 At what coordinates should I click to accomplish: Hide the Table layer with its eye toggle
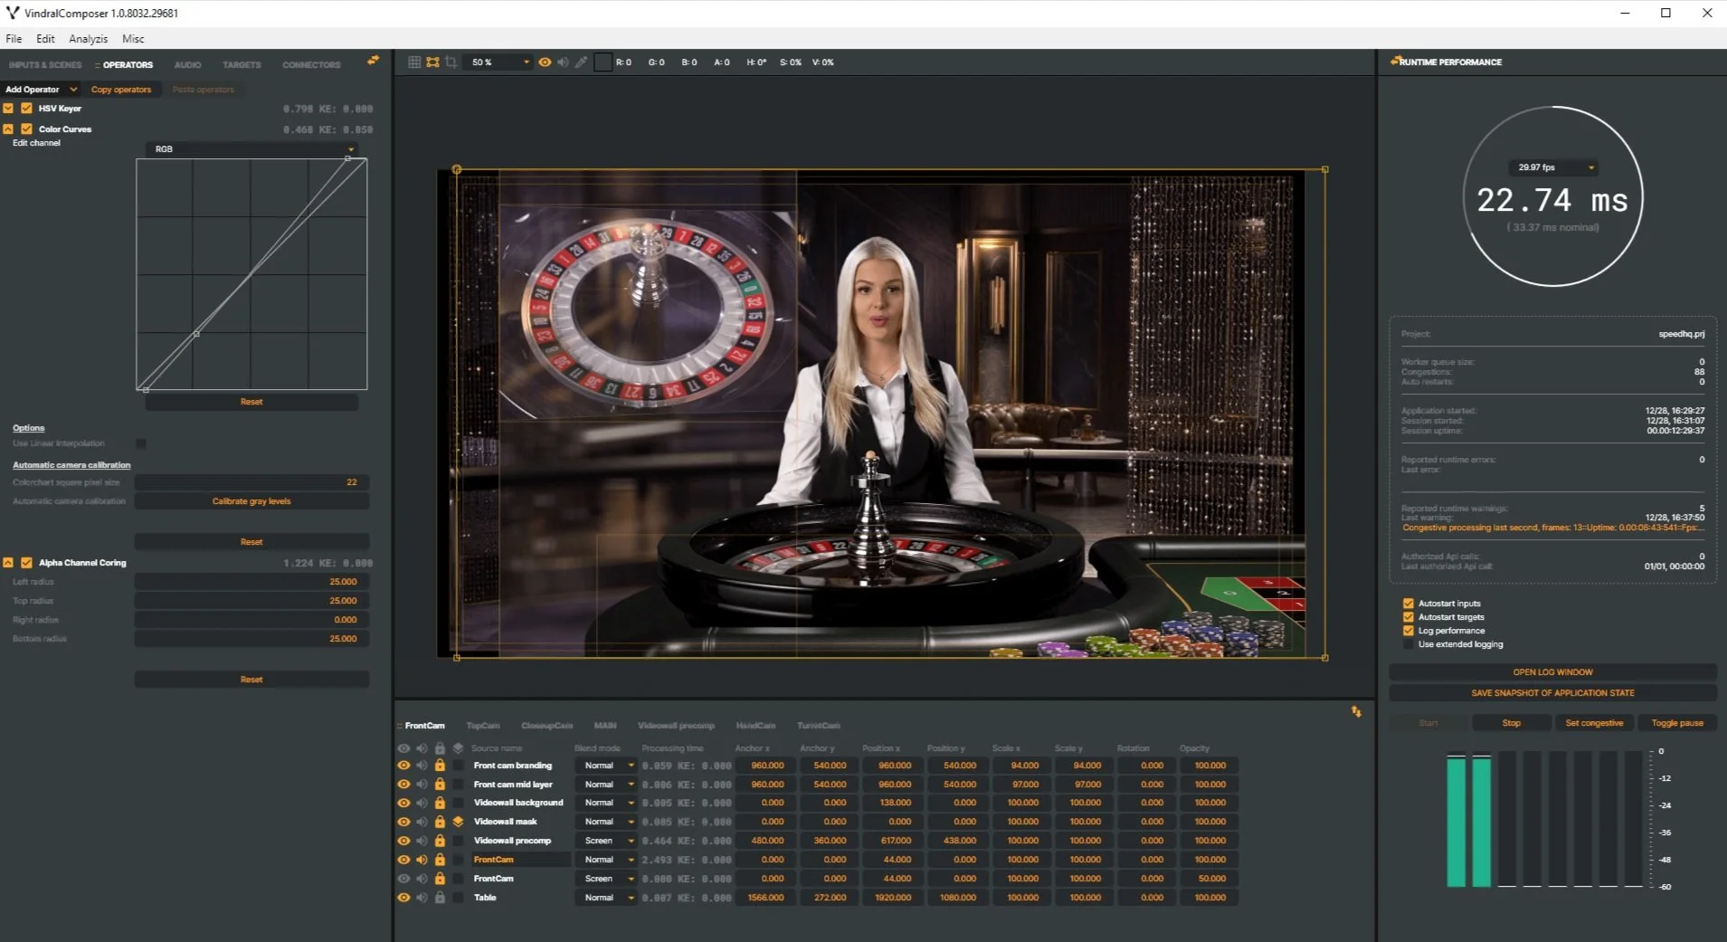coord(403,897)
